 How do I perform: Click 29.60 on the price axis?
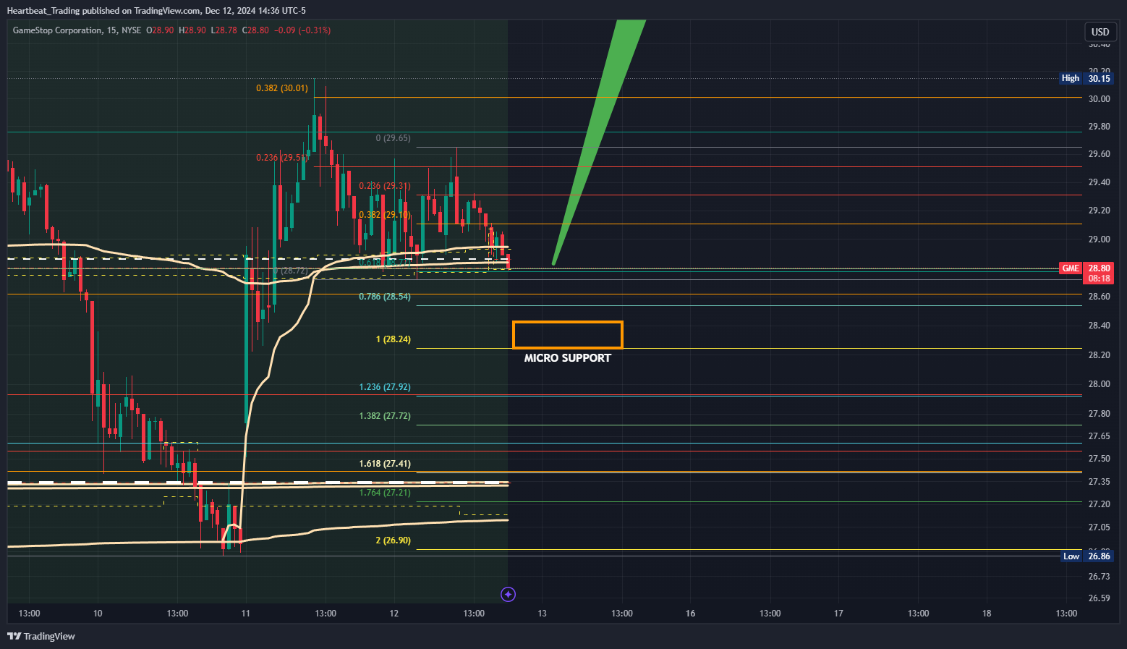(1099, 154)
